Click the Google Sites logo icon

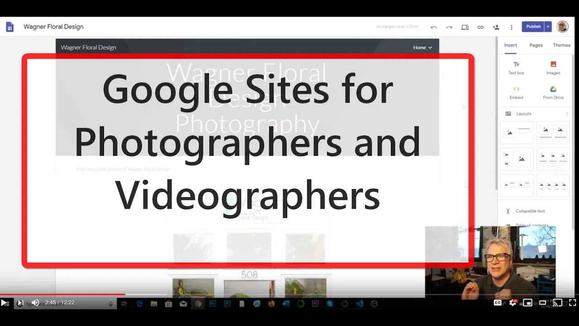(9, 27)
